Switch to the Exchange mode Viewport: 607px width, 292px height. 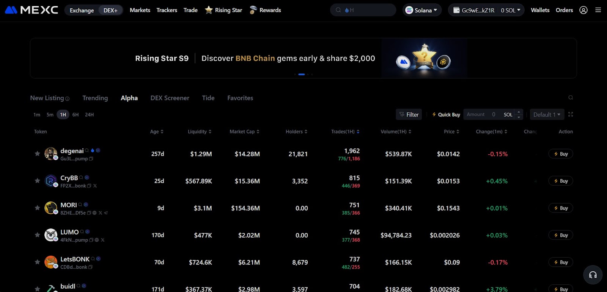coord(82,10)
